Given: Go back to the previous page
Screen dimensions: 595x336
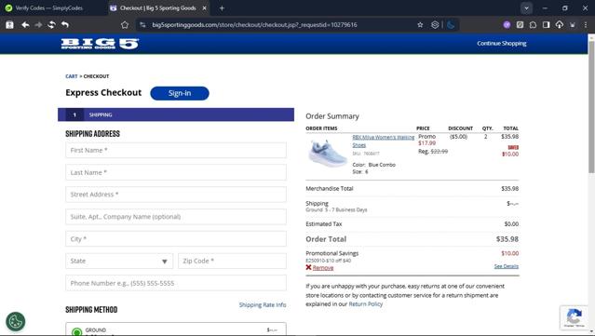Looking at the screenshot, I should point(25,24).
